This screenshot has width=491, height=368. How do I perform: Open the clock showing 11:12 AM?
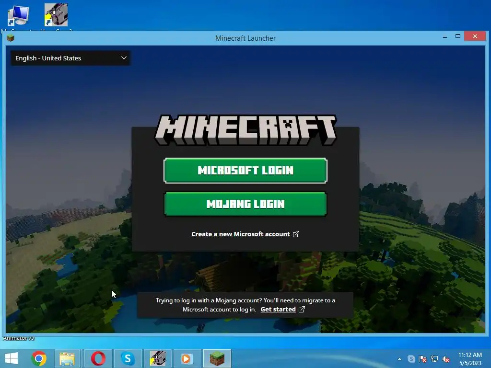[x=470, y=359]
